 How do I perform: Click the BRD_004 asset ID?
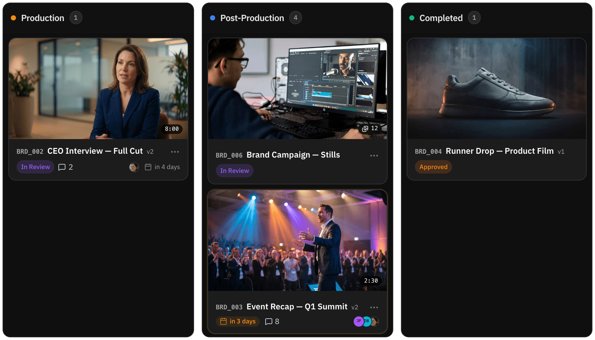tap(428, 152)
